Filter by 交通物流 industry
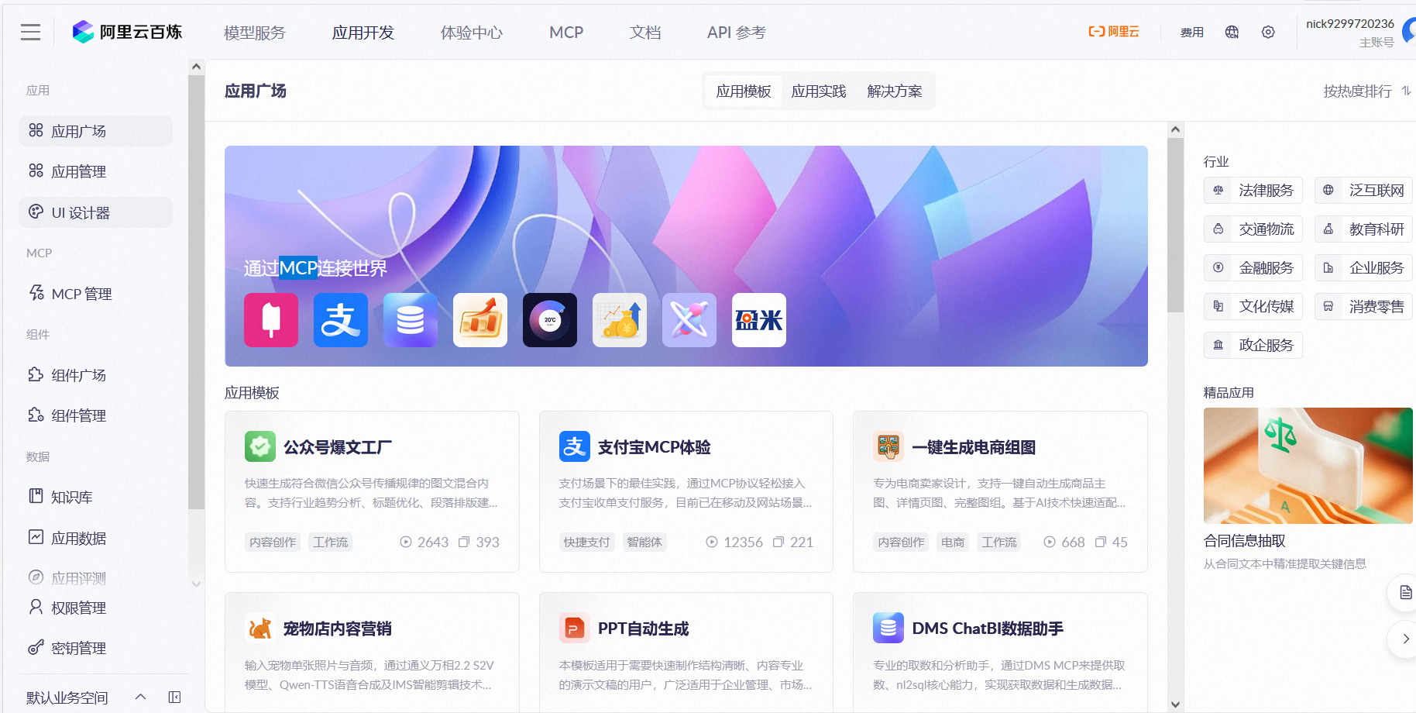 (x=1253, y=229)
